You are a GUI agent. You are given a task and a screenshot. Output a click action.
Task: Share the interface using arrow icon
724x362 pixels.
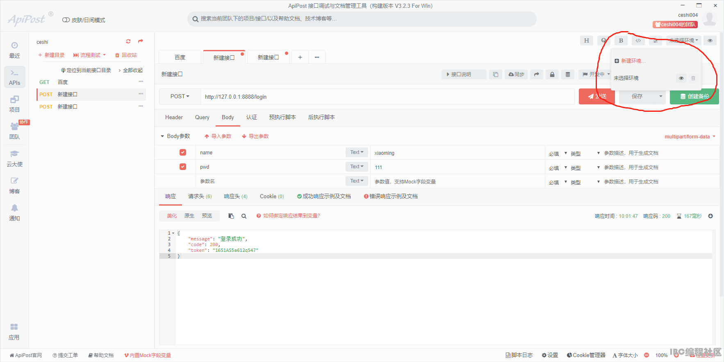coord(537,74)
